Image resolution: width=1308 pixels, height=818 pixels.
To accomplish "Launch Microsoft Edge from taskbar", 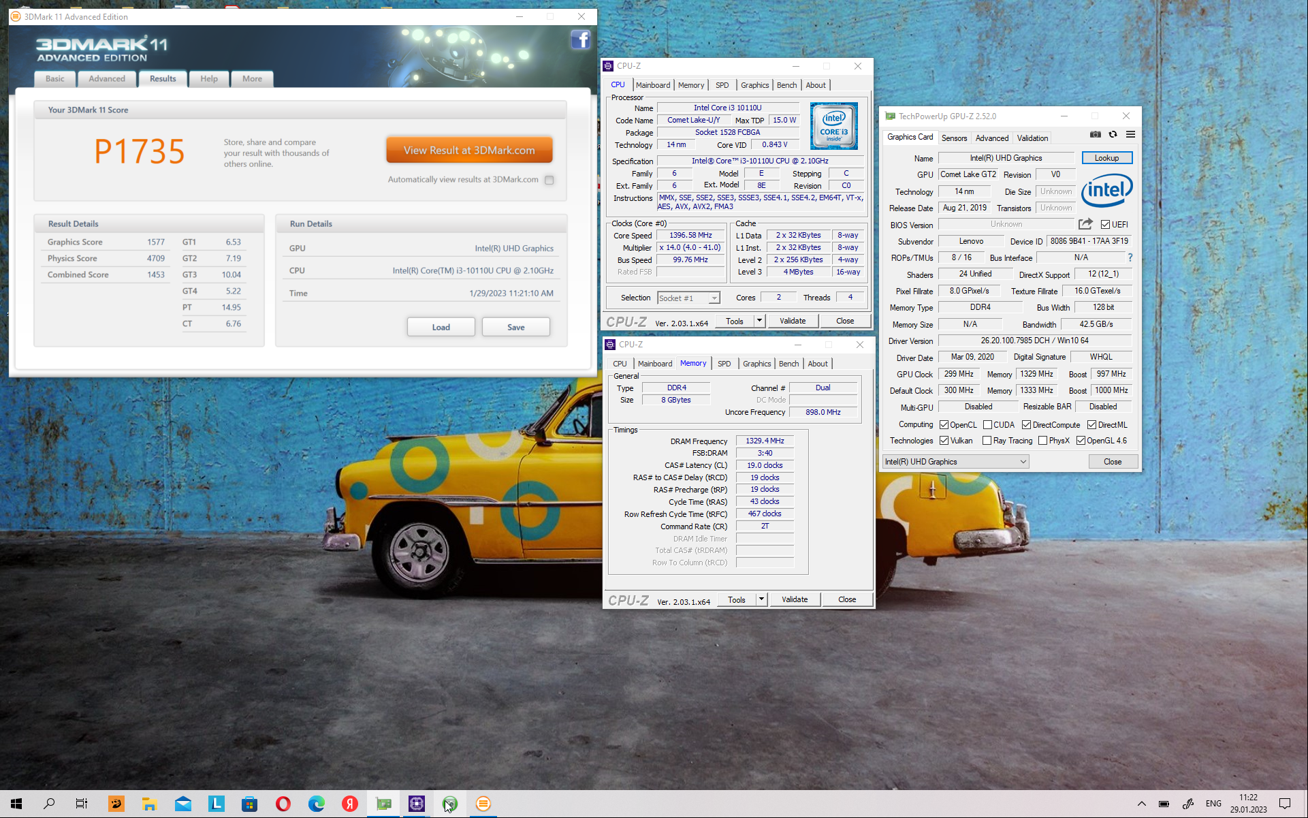I will (317, 804).
